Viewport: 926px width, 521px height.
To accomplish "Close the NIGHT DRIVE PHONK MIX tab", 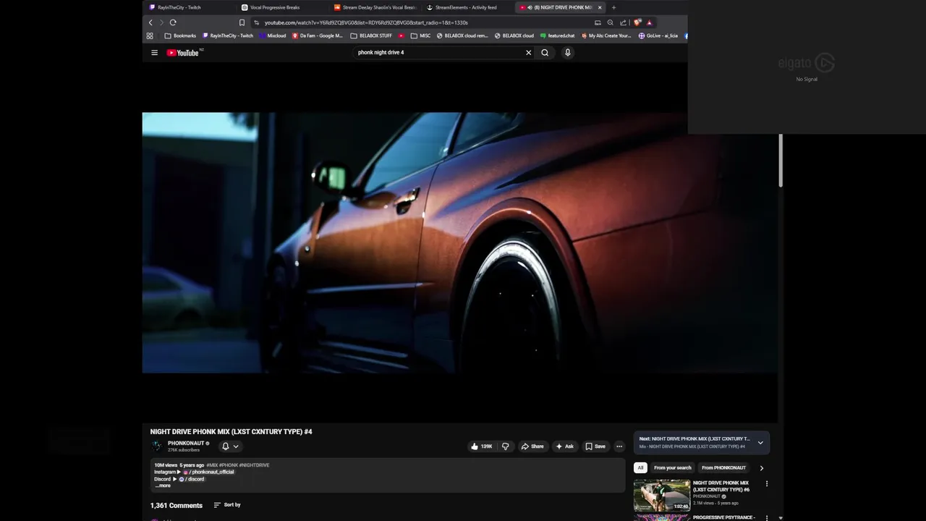I will coord(599,7).
